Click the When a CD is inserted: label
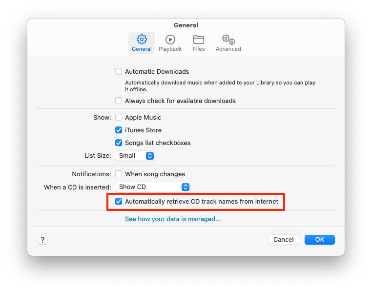The image size is (372, 292). pos(77,187)
